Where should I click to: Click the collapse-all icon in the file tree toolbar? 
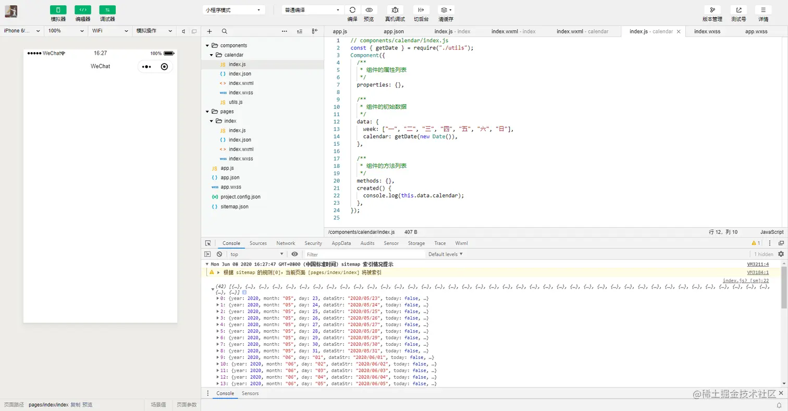pos(299,31)
